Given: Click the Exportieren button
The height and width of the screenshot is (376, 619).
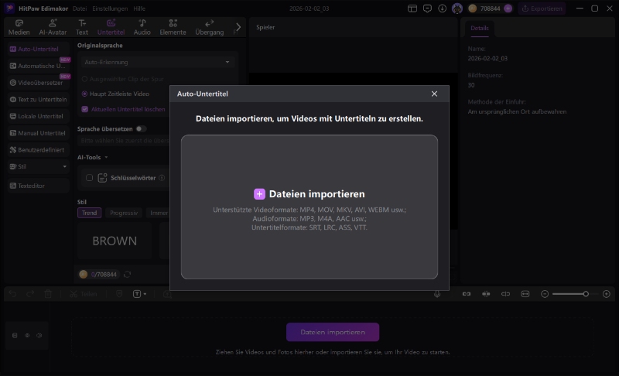Looking at the screenshot, I should [542, 9].
